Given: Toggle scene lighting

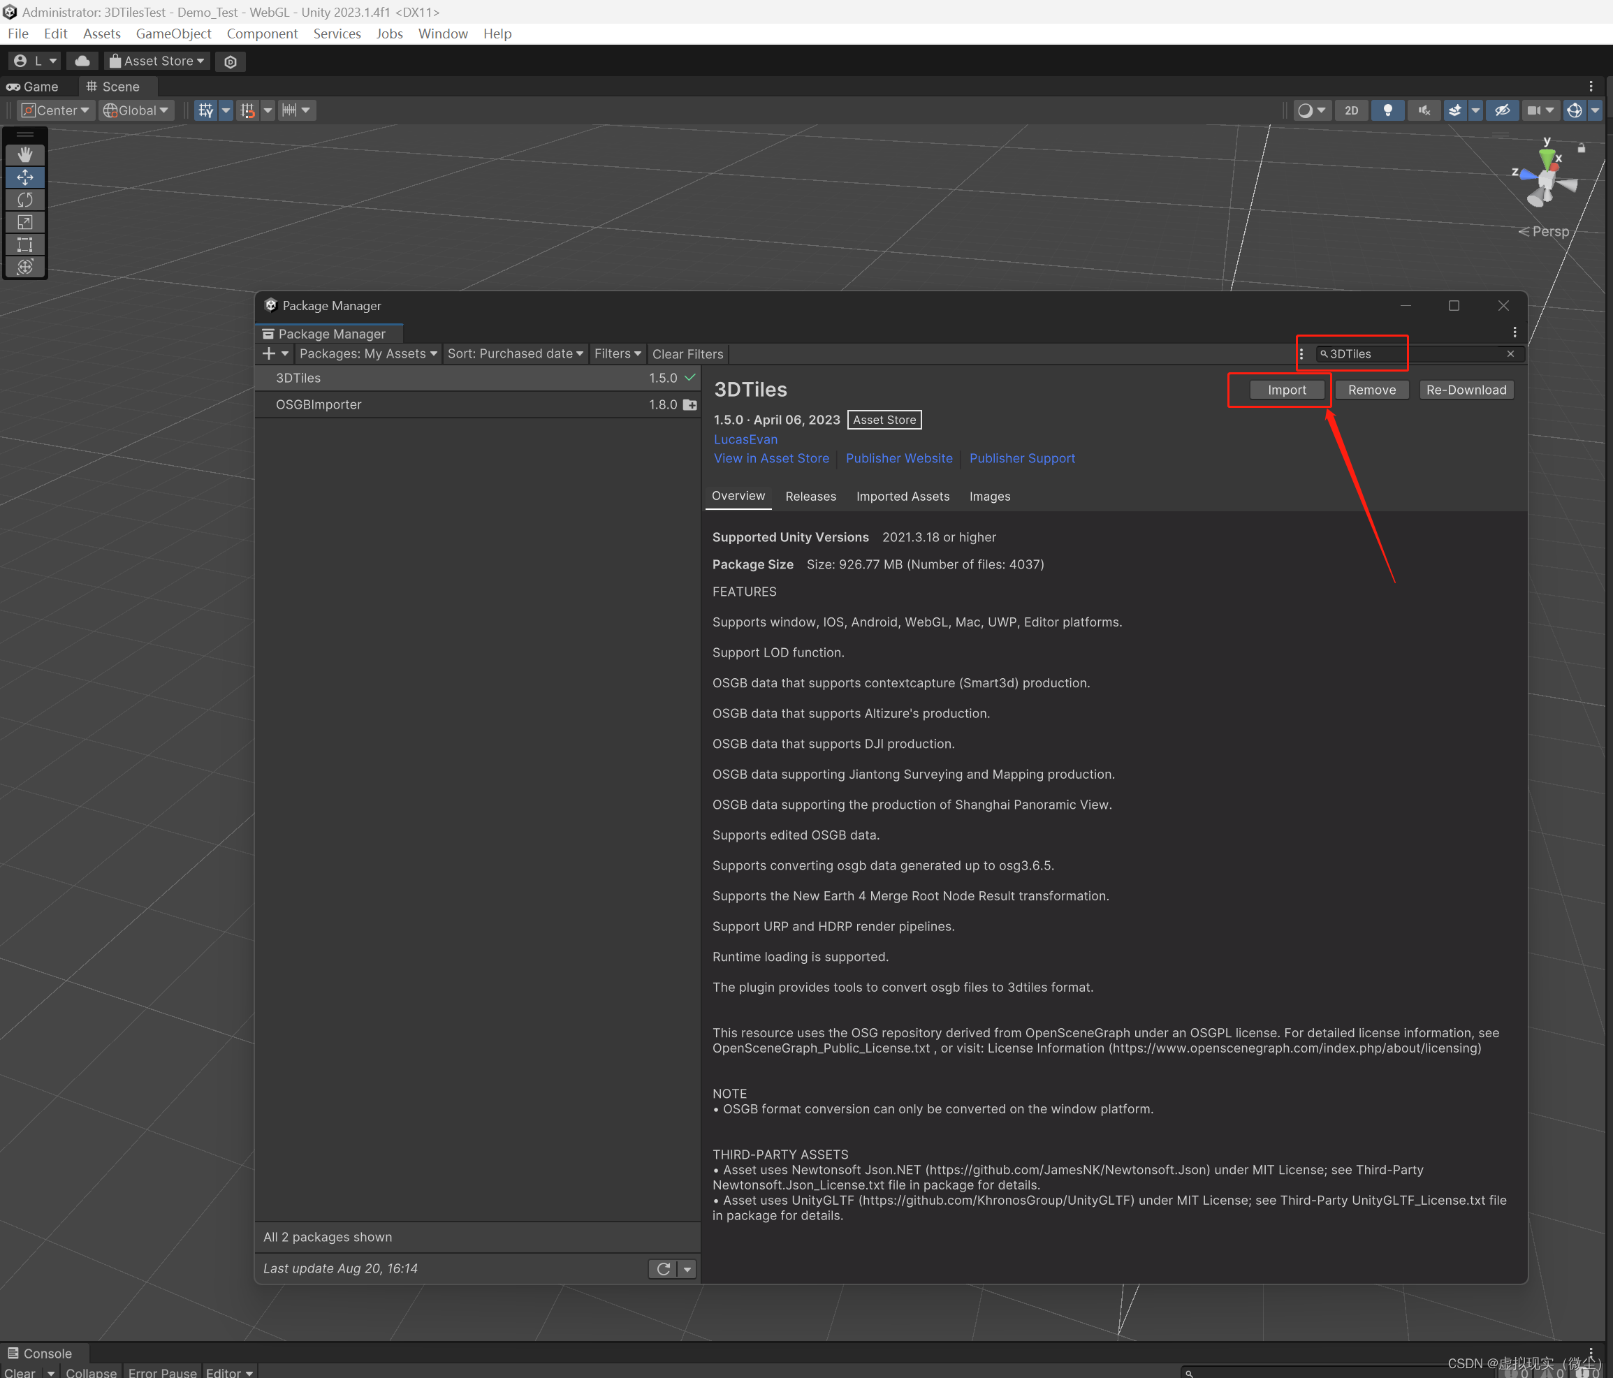Looking at the screenshot, I should point(1388,110).
